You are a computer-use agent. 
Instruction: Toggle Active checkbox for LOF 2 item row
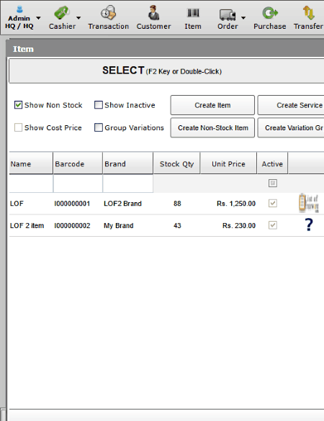pyautogui.click(x=272, y=225)
